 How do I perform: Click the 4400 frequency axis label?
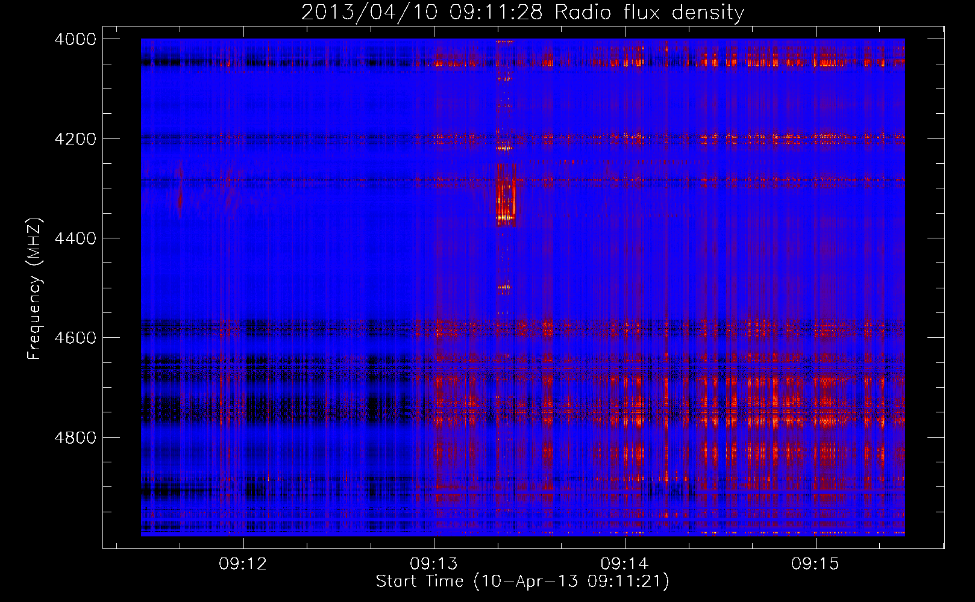(x=75, y=238)
